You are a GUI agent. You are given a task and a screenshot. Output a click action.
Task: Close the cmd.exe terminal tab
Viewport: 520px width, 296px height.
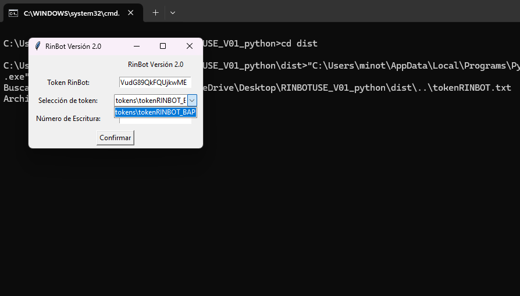(x=131, y=13)
